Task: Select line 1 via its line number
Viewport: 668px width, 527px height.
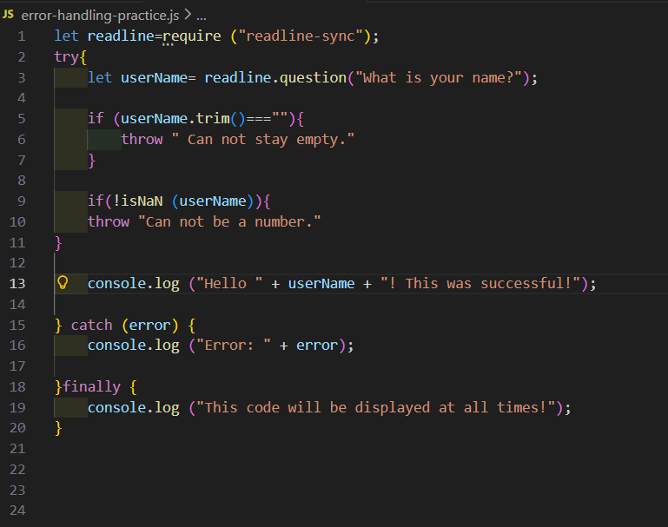Action: point(21,36)
